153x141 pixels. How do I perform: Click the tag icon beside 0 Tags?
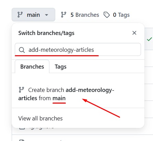click(107, 15)
